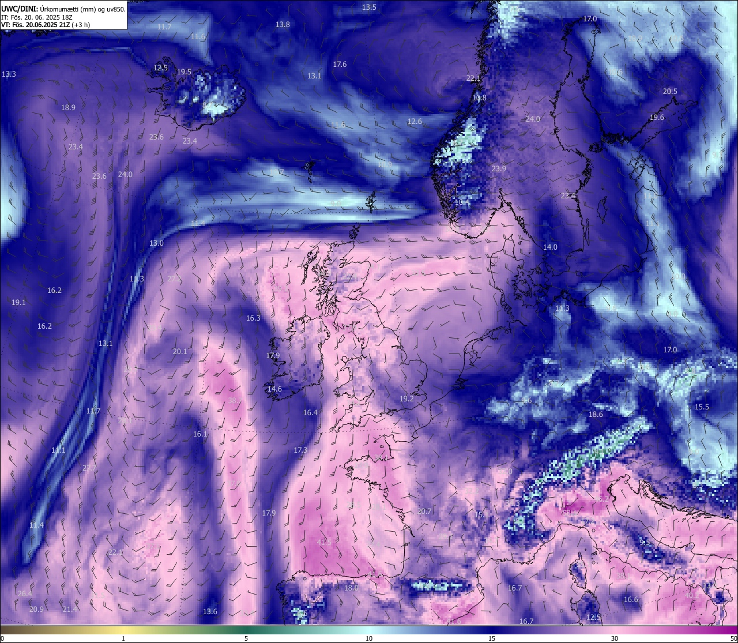Click the 21.4 value label

(x=70, y=610)
